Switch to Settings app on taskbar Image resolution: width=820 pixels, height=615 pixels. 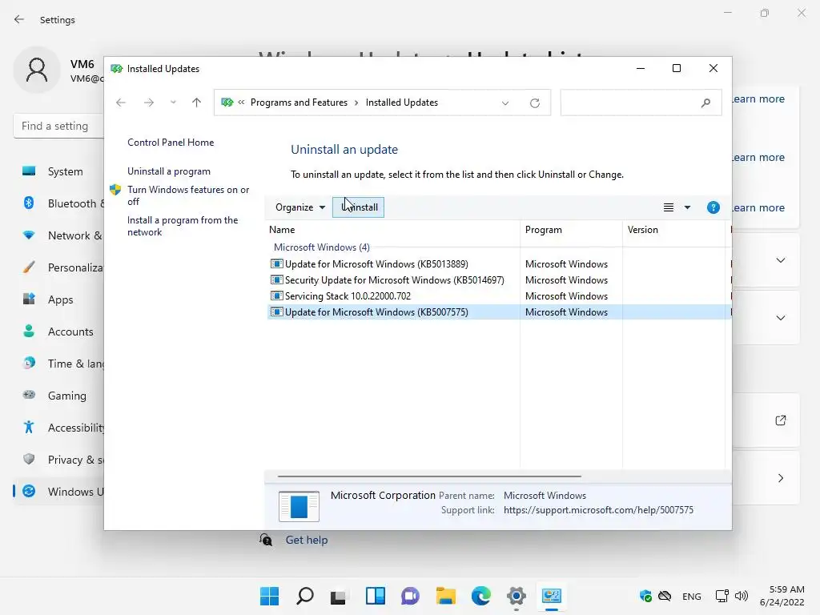click(517, 596)
